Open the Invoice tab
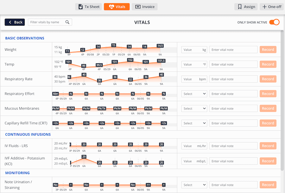Screen dimensions: 285x193 pyautogui.click(x=145, y=7)
